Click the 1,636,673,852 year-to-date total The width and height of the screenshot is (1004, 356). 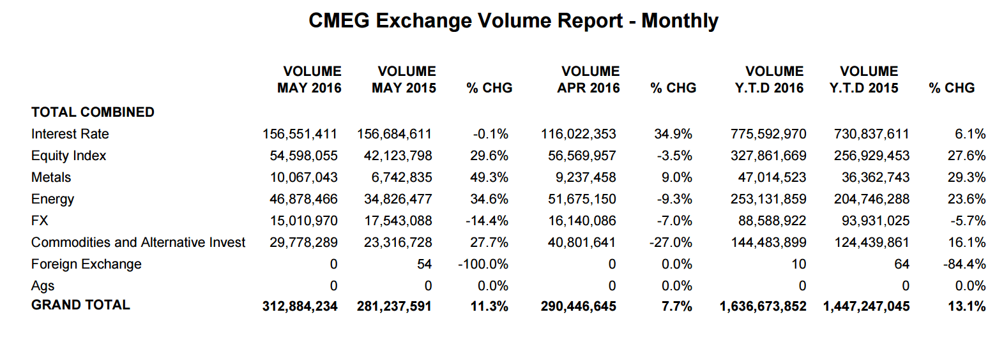pos(763,306)
